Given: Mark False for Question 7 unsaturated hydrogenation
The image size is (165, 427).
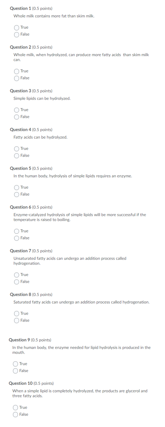Looking at the screenshot, I should click(x=16, y=282).
